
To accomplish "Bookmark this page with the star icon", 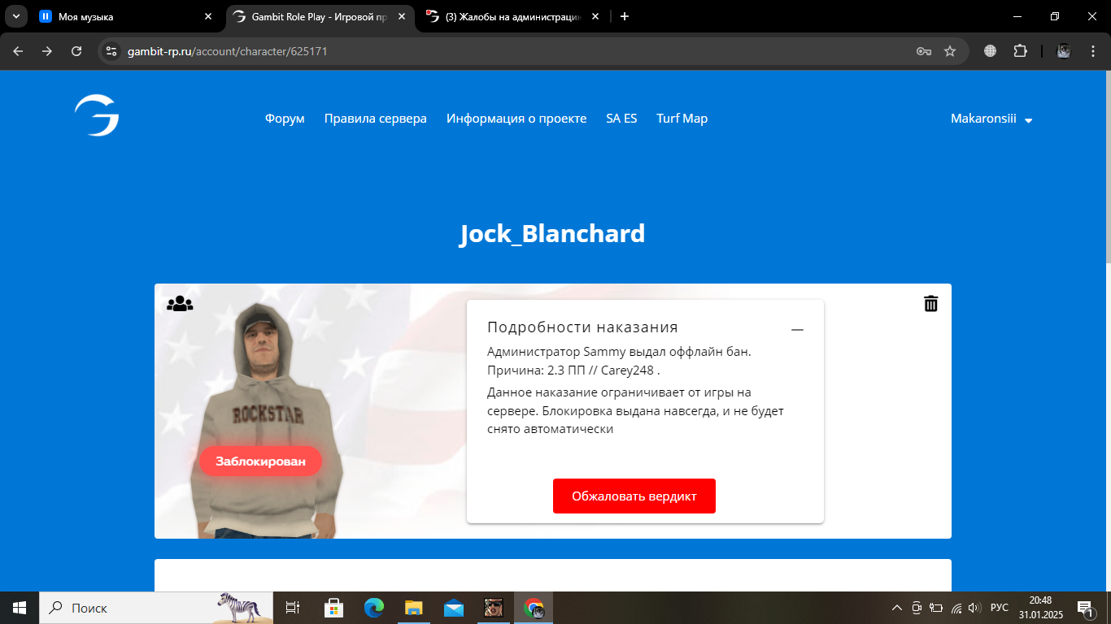I will click(x=949, y=51).
